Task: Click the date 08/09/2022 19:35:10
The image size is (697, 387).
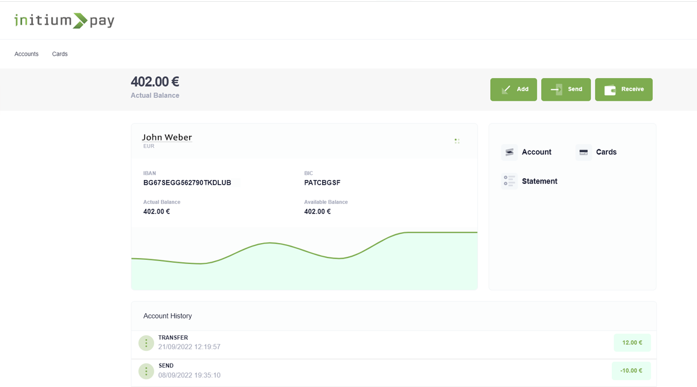Action: (x=190, y=375)
